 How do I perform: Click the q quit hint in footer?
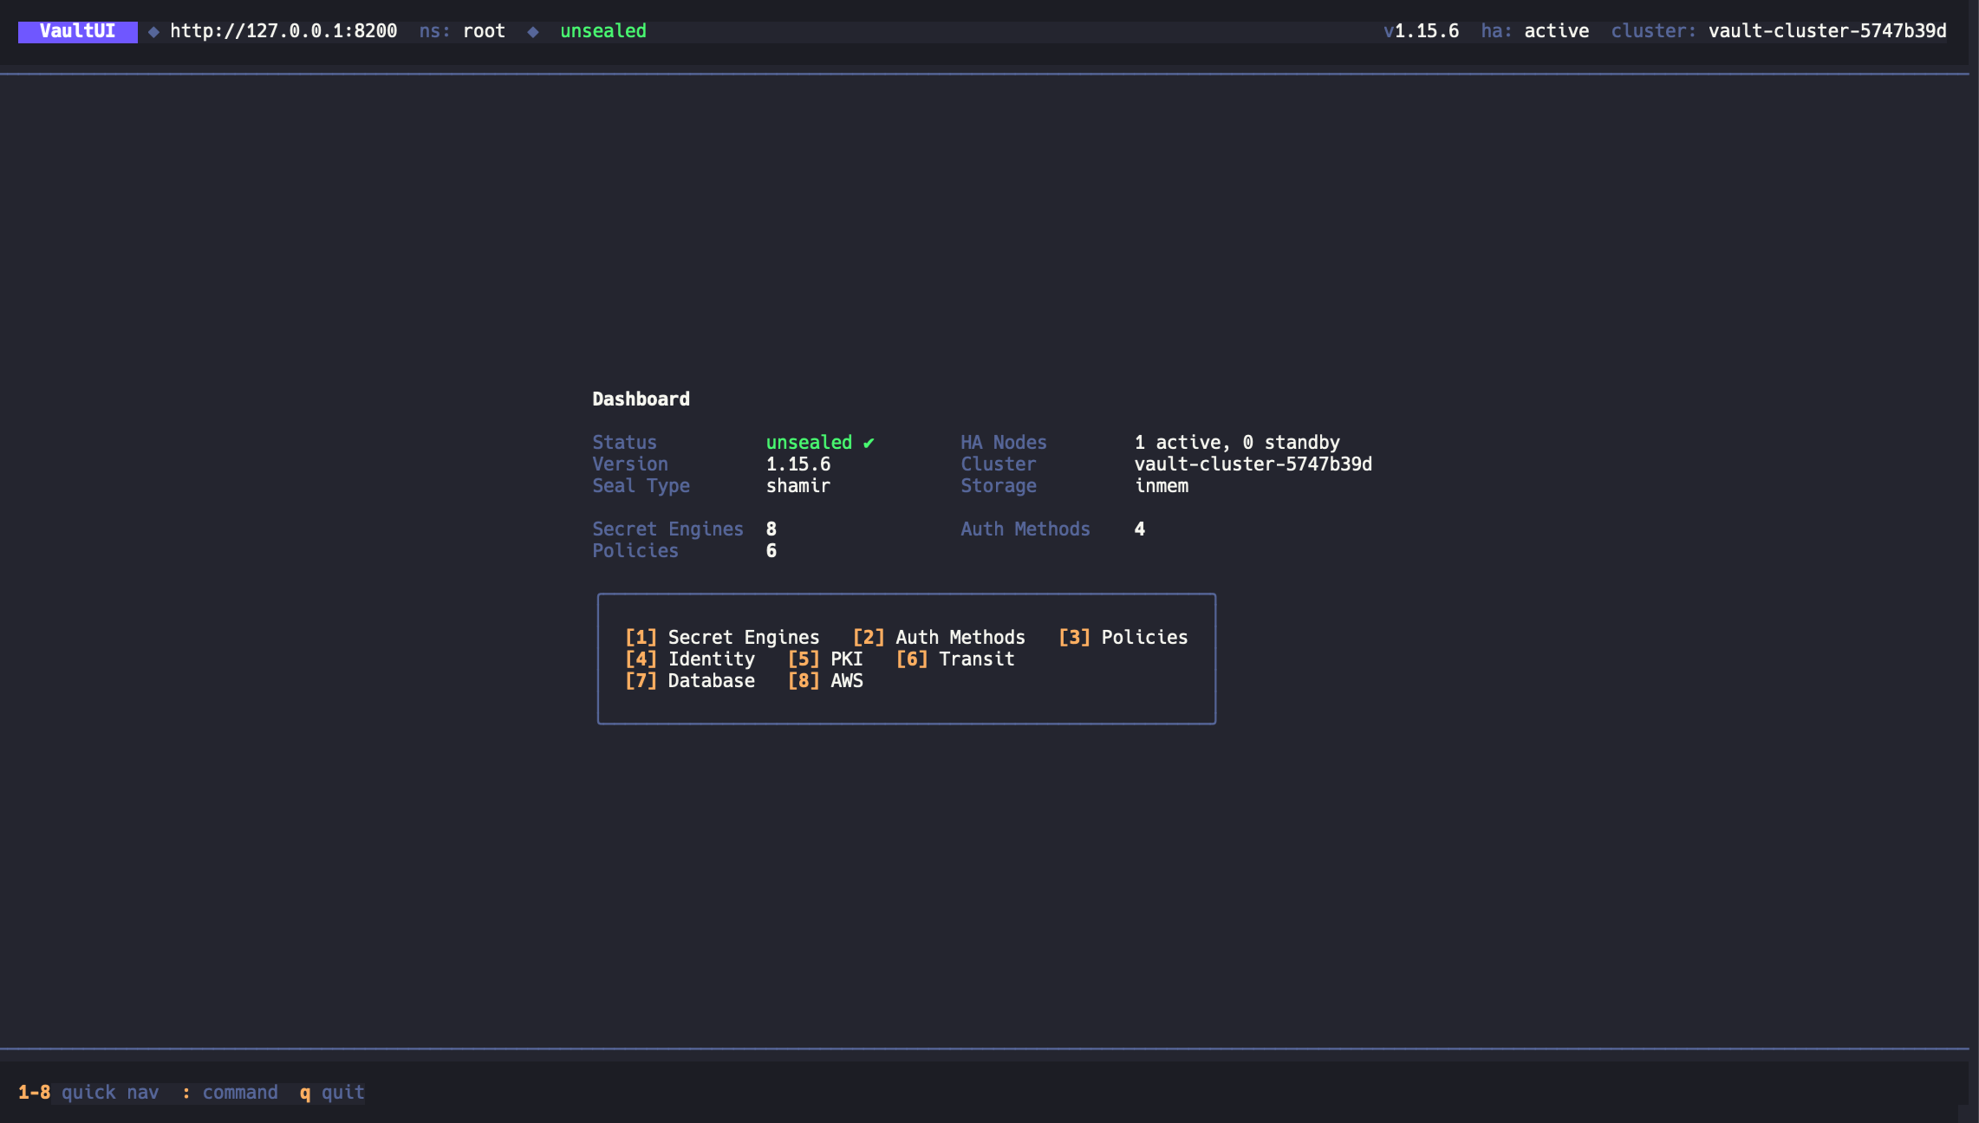click(x=332, y=1093)
